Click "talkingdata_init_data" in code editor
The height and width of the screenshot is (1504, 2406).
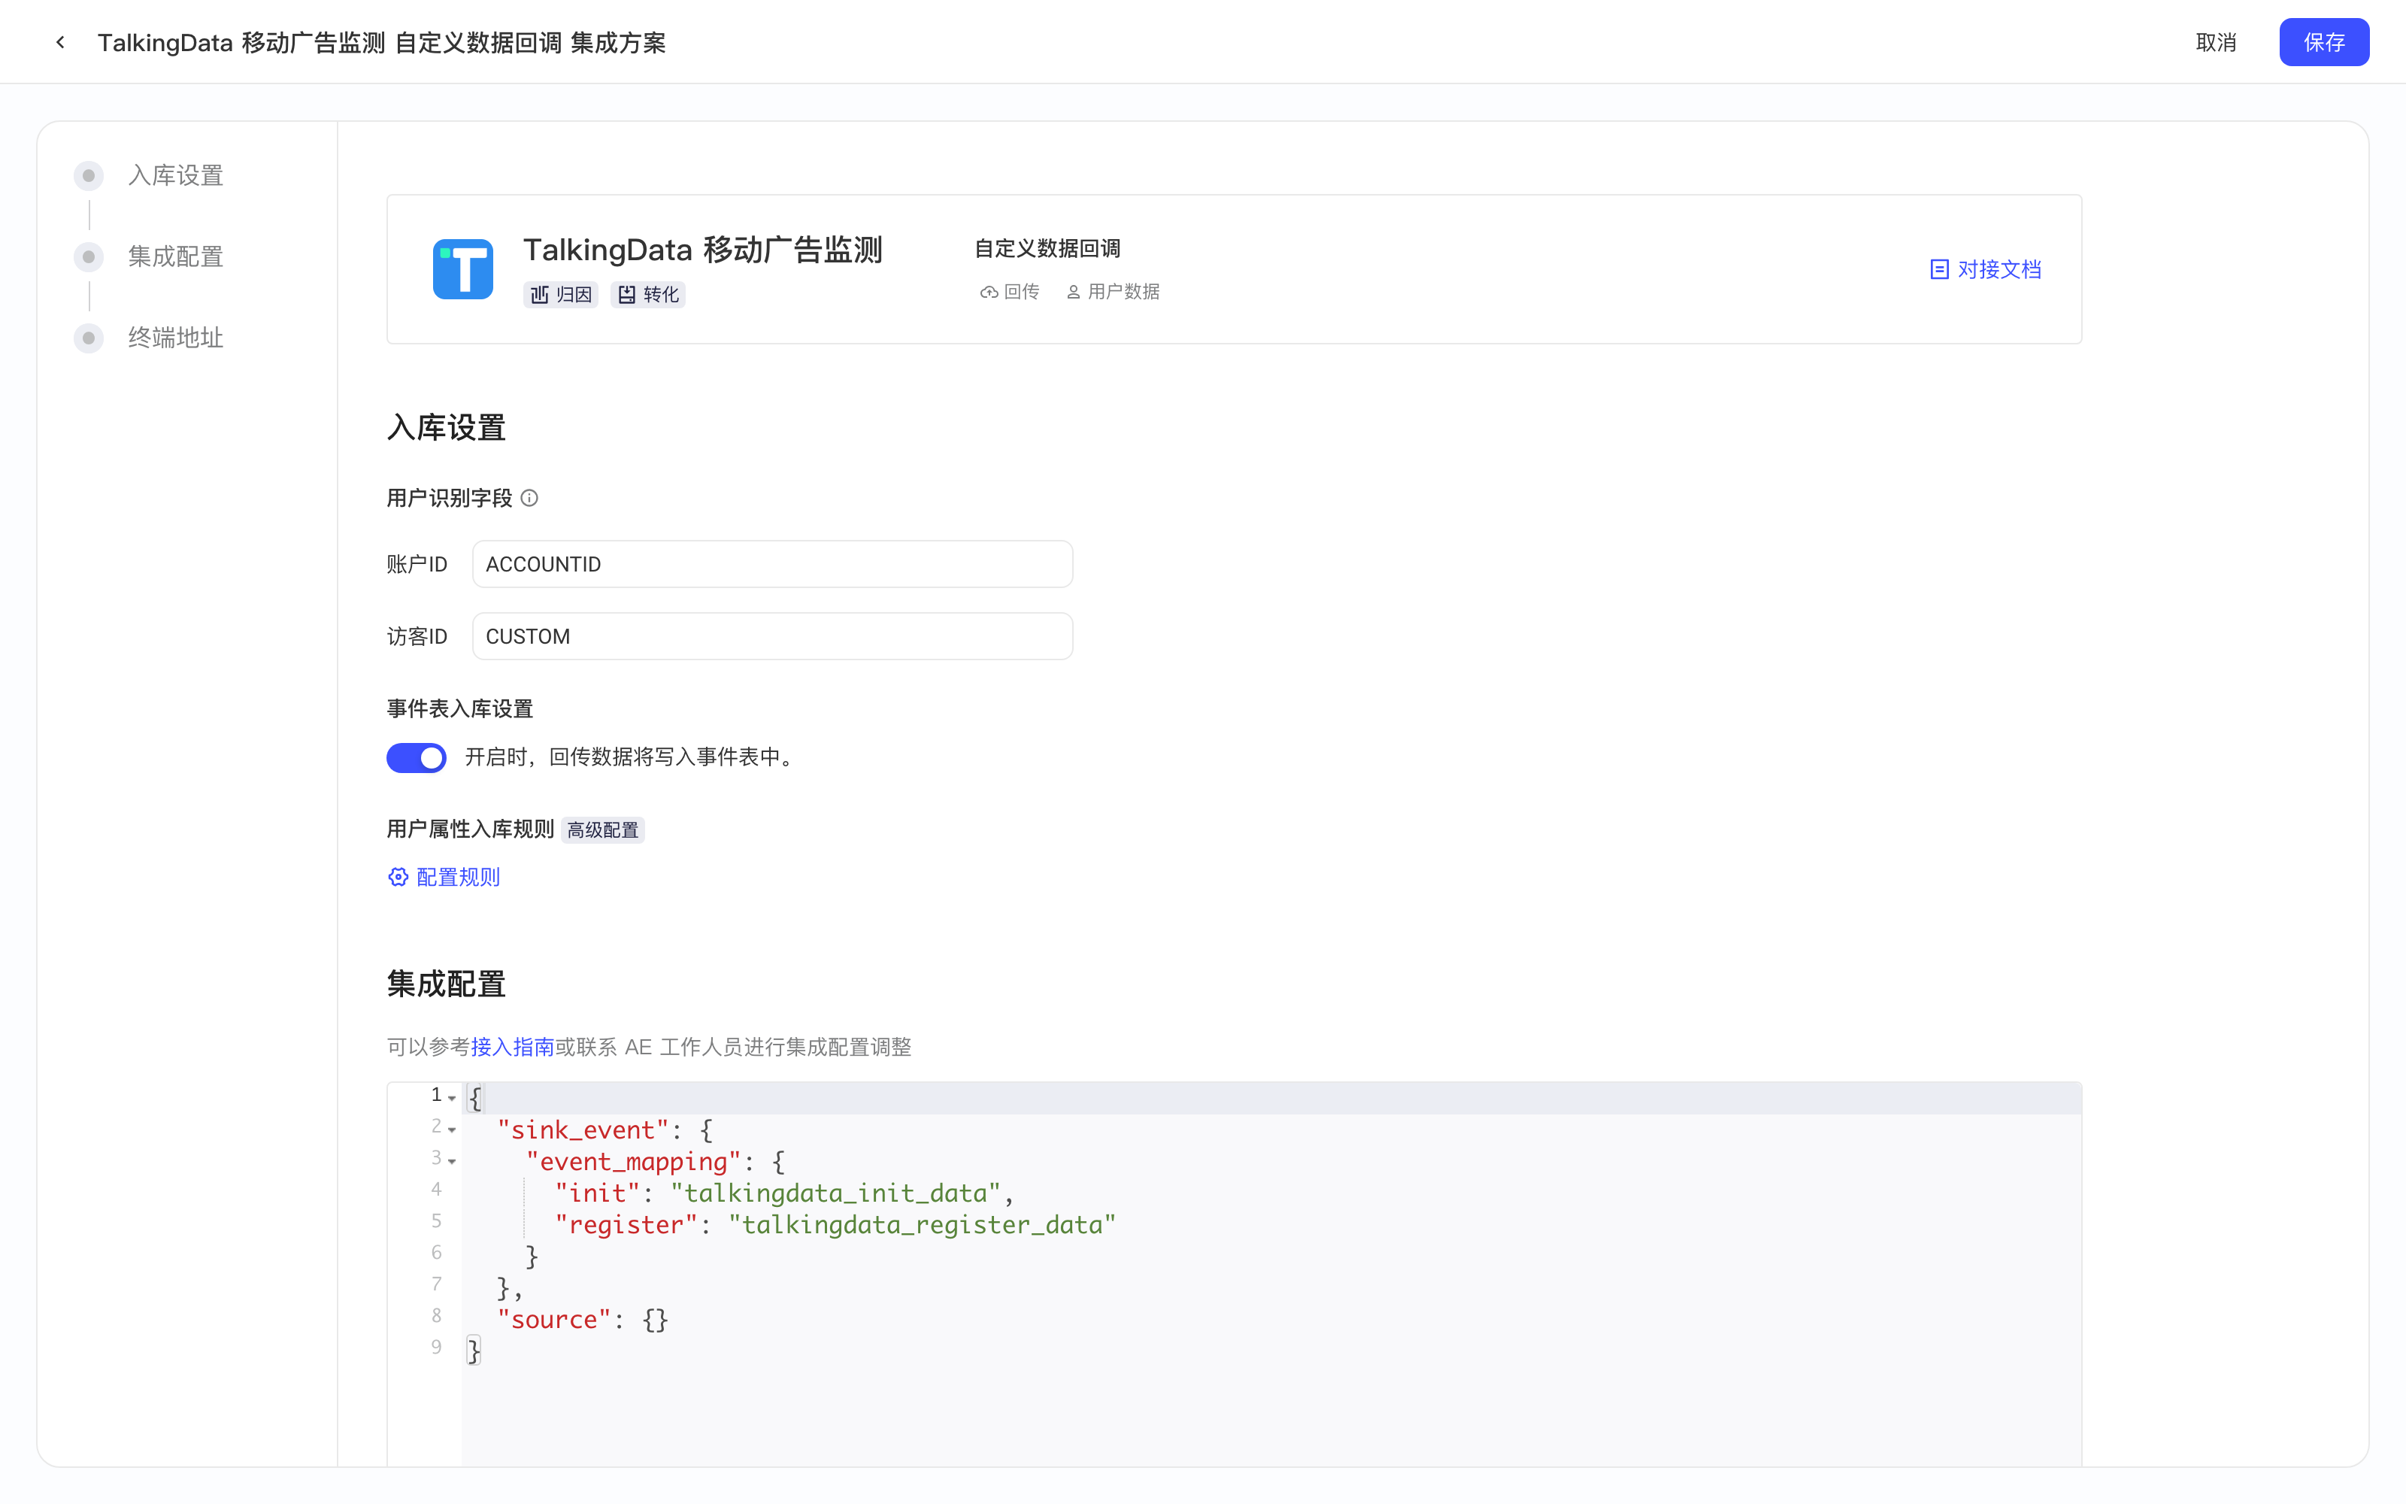pos(835,1193)
